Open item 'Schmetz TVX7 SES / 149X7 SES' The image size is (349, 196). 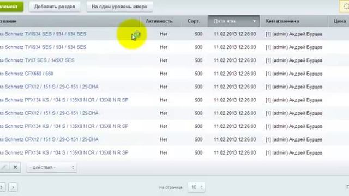[37, 60]
